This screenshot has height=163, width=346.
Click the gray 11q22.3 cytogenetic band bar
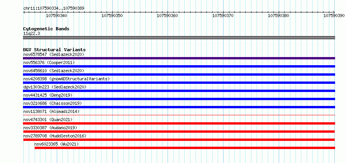(179, 38)
